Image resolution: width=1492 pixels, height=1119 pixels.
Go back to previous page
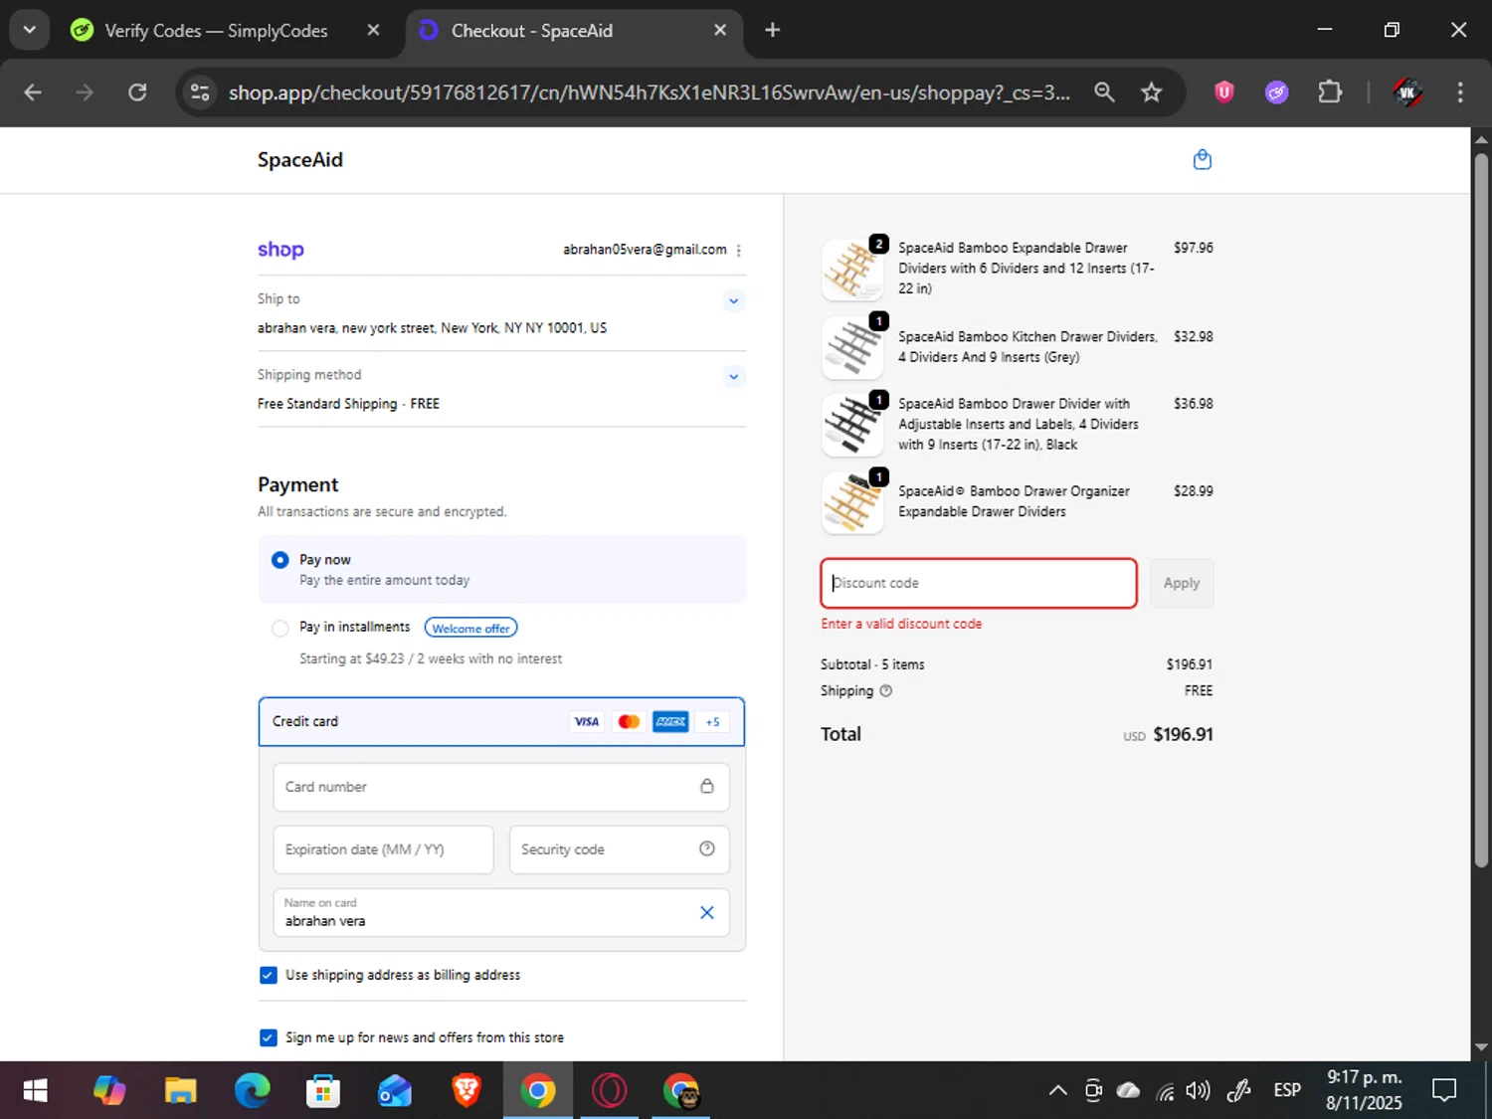coord(33,93)
